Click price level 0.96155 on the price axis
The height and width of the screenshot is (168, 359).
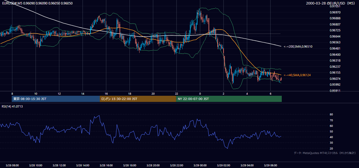(x=335, y=73)
